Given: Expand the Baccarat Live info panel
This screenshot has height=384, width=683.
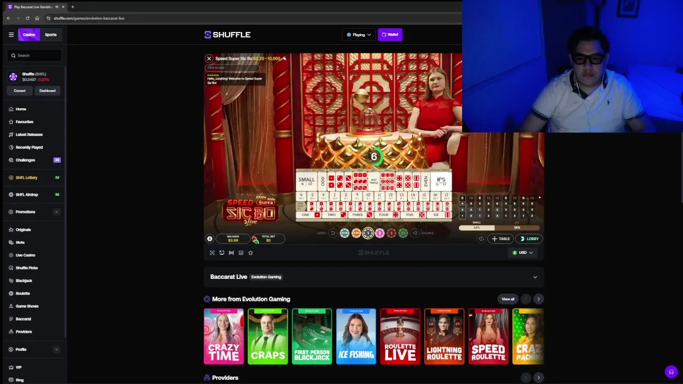Looking at the screenshot, I should coord(535,277).
